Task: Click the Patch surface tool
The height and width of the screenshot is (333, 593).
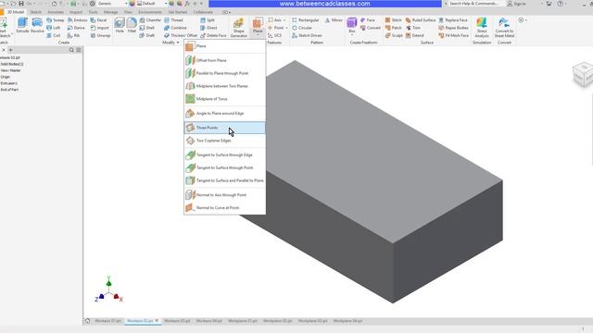Action: [393, 28]
